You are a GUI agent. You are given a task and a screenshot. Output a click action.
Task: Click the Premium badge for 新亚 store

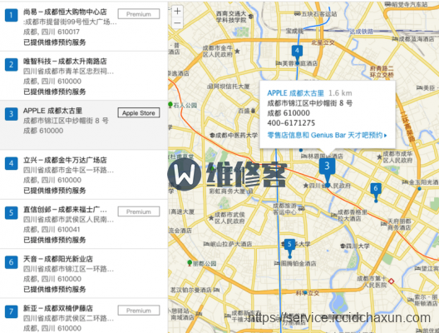[x=139, y=311]
